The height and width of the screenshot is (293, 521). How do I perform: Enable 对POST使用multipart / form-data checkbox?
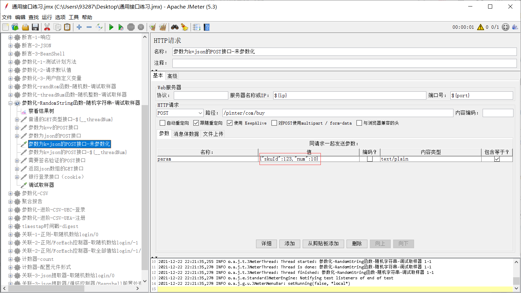[274, 123]
